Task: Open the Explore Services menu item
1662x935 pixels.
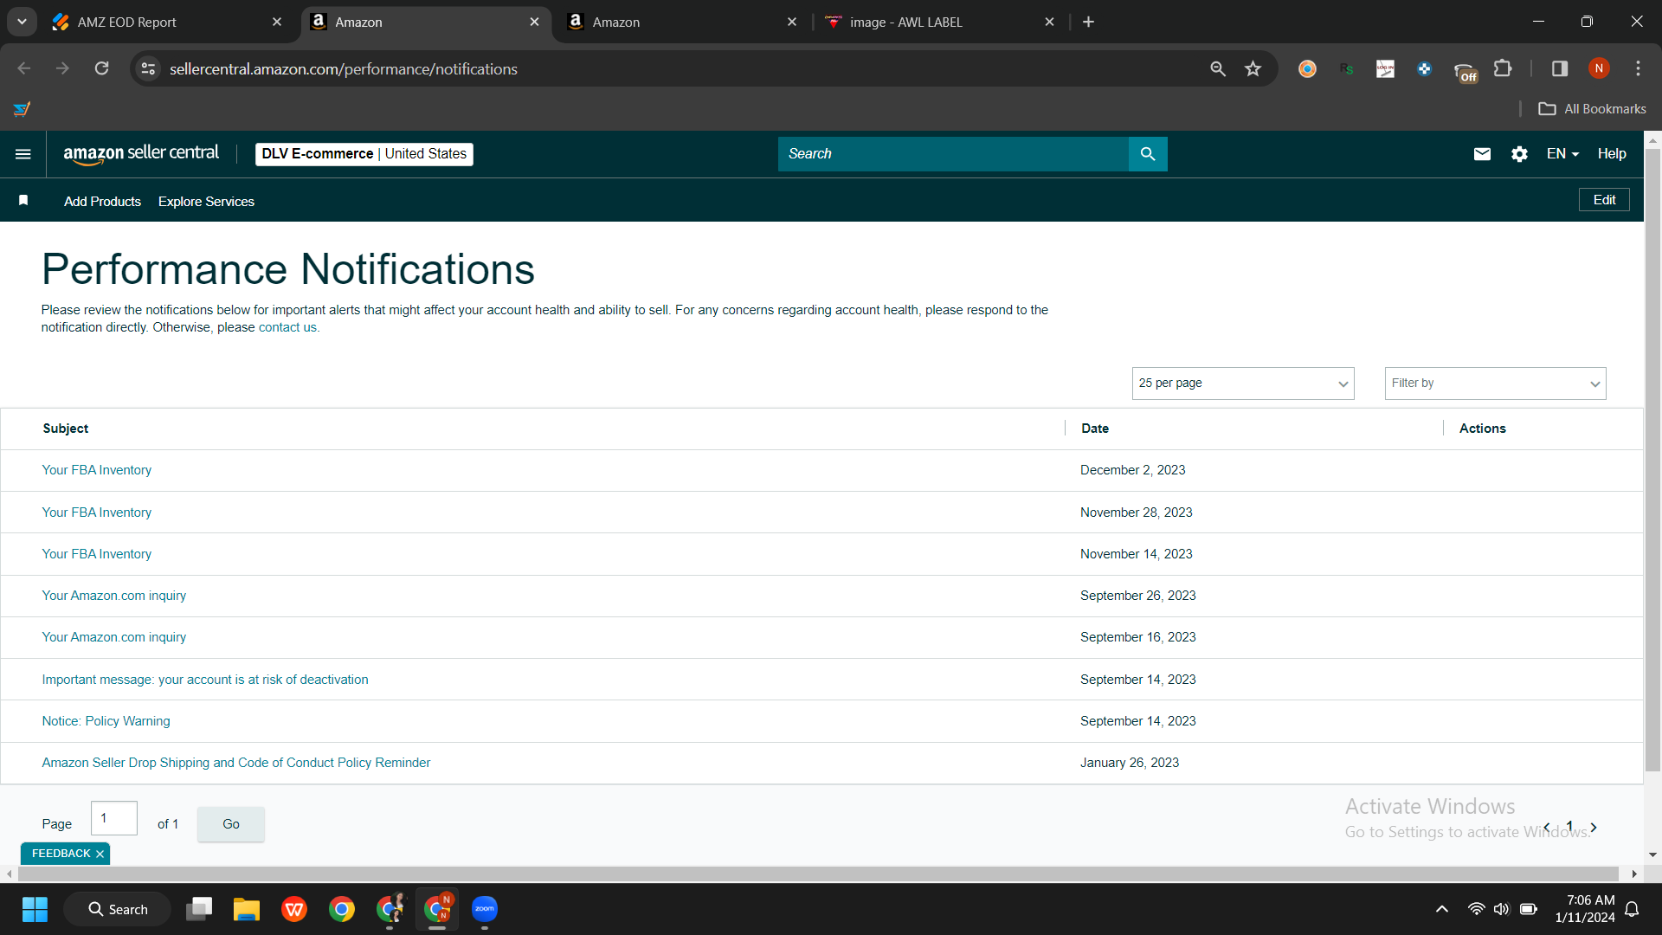Action: coord(206,201)
